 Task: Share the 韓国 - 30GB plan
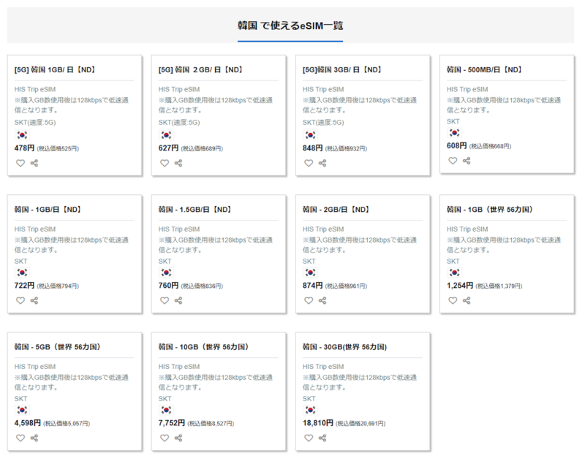[x=322, y=438]
